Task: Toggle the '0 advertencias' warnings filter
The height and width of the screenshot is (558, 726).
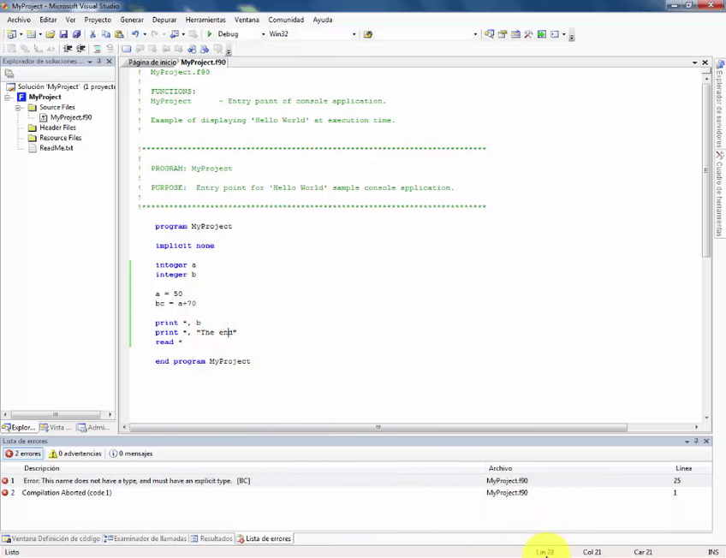Action: [75, 454]
